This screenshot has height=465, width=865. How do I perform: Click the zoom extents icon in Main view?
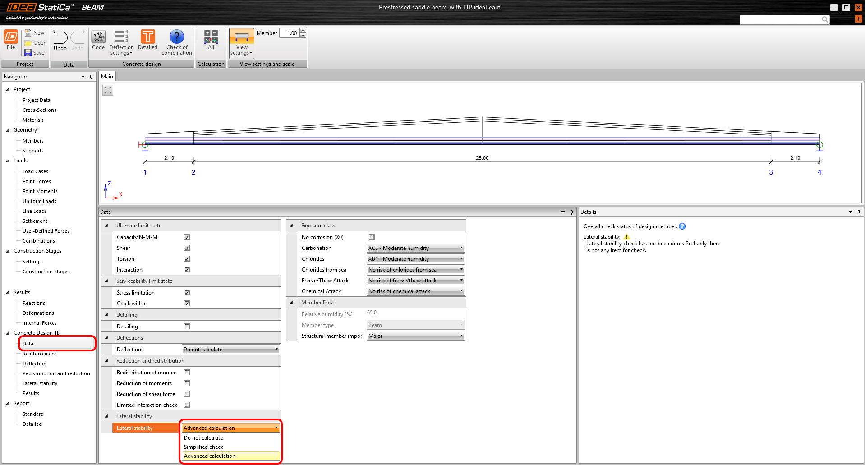108,90
